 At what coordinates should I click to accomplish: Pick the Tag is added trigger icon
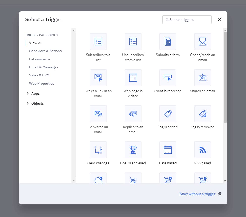(168, 114)
